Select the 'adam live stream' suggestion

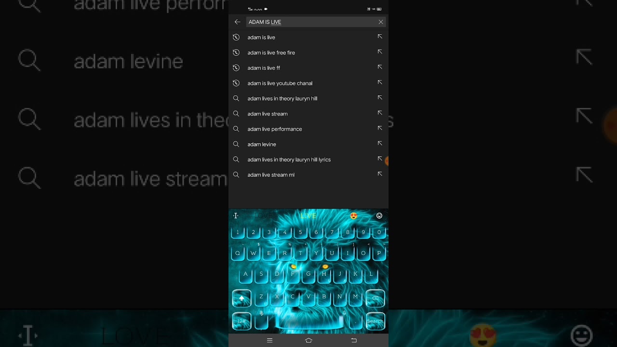pos(308,114)
